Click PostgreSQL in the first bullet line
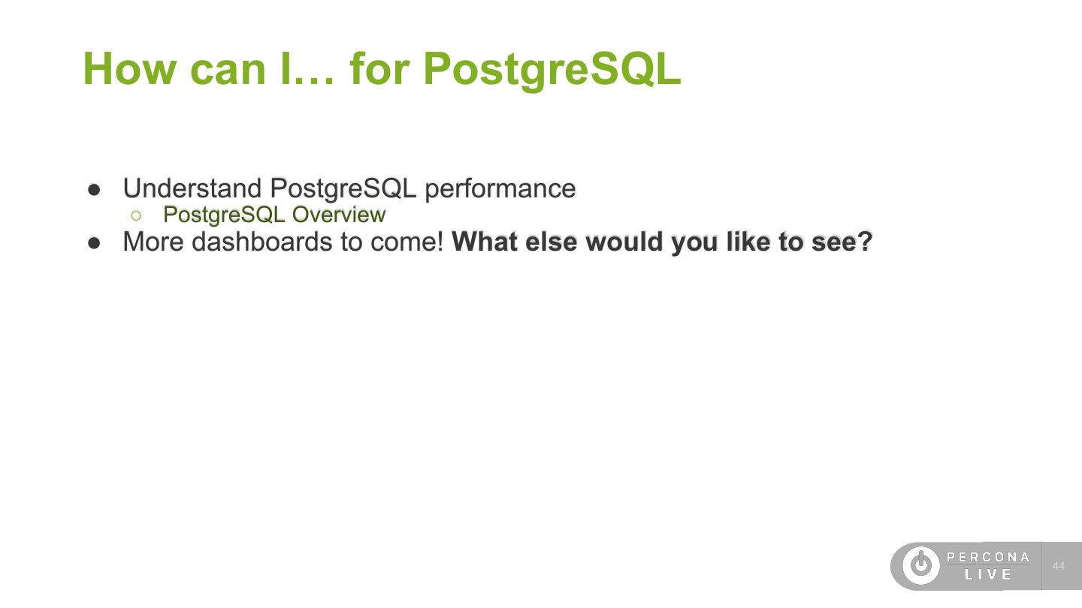 click(x=343, y=188)
